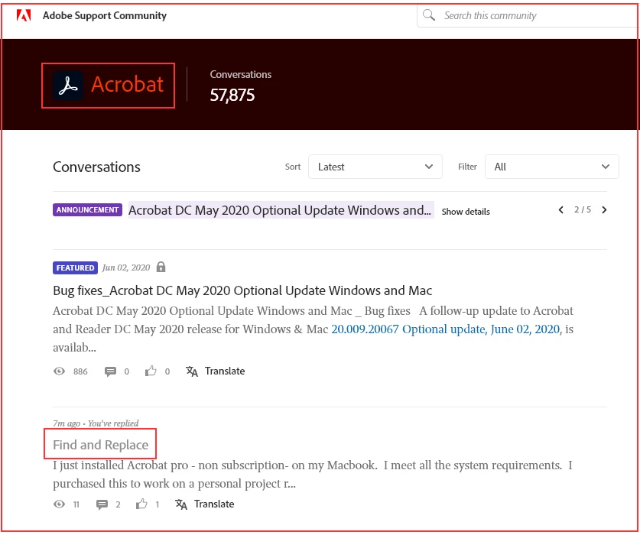The image size is (640, 535).
Task: Open Adobe Support Community home link
Action: (x=105, y=15)
